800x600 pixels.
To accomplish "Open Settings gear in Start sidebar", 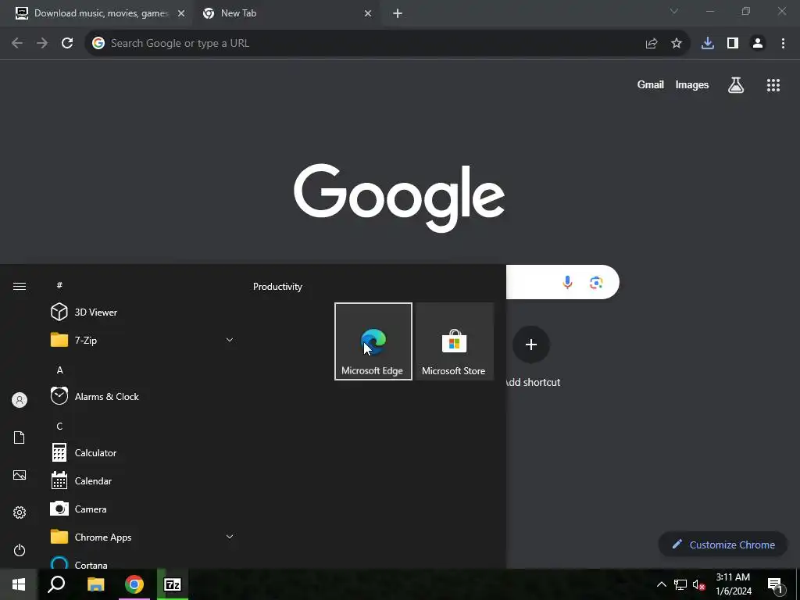I will click(20, 512).
